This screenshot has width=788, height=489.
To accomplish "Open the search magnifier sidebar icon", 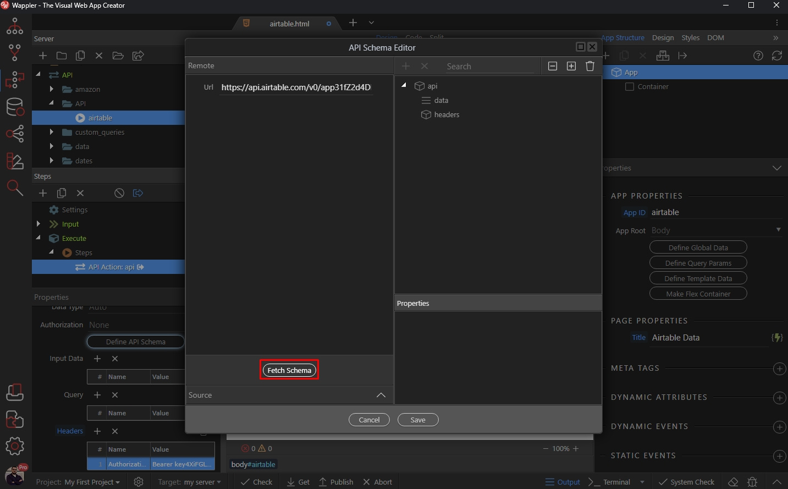I will (x=15, y=188).
